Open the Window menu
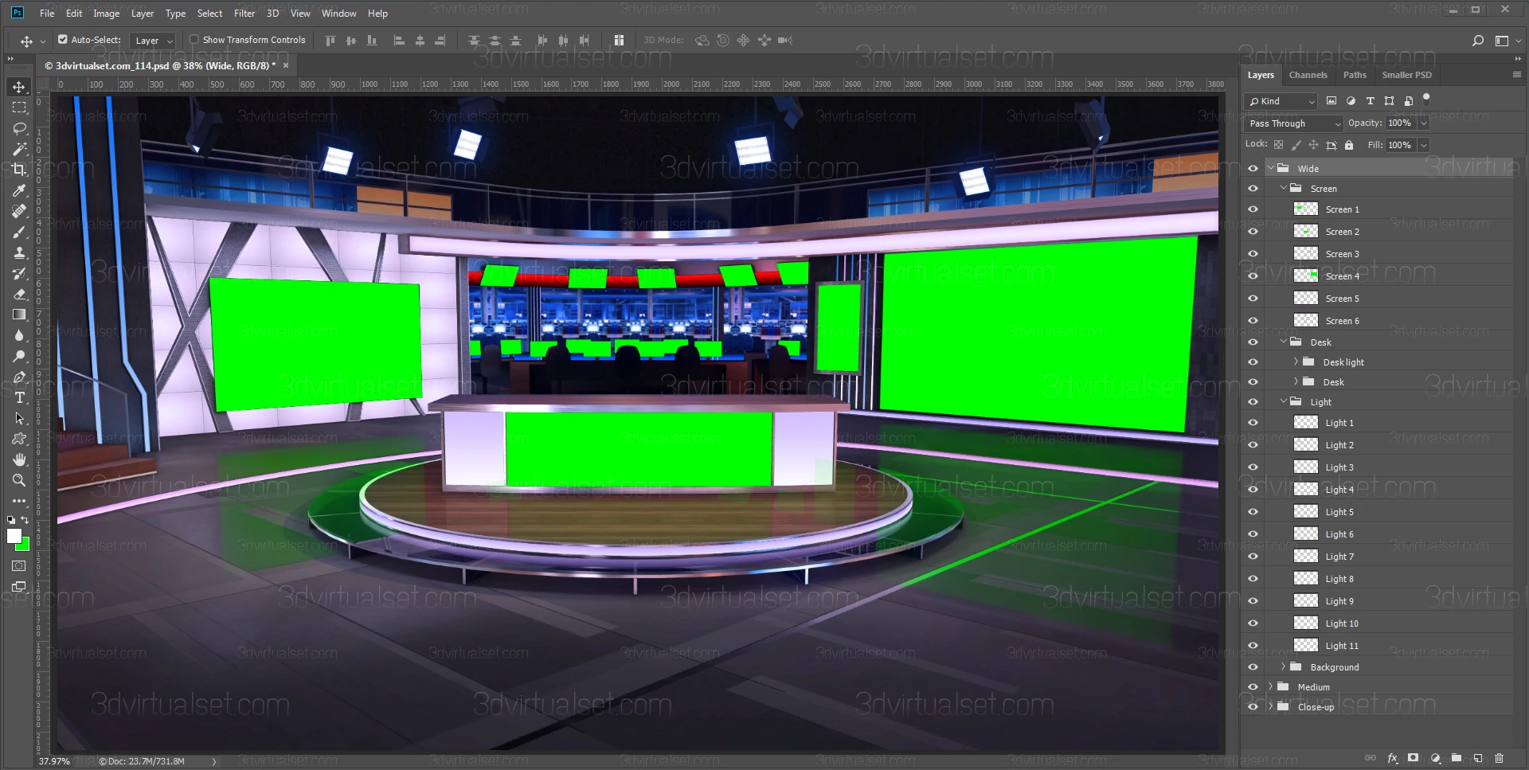 coord(338,14)
